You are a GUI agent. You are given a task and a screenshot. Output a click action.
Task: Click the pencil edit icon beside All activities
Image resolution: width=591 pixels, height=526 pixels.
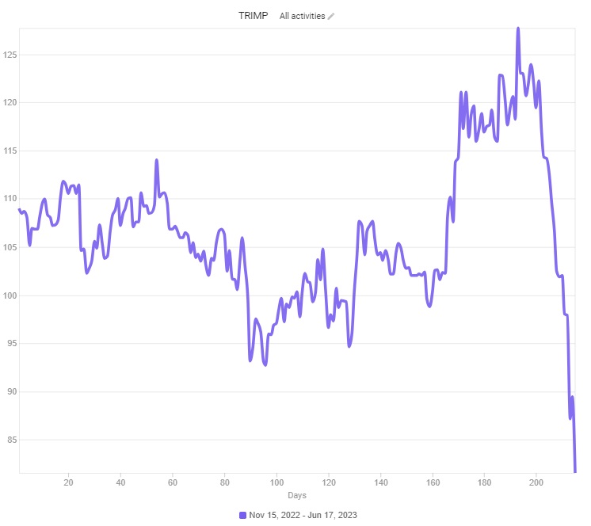[x=331, y=16]
